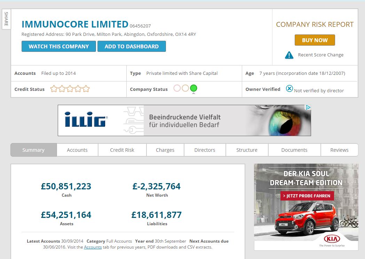Open the ILLIG banner advertisement
365x259 pixels.
point(184,120)
